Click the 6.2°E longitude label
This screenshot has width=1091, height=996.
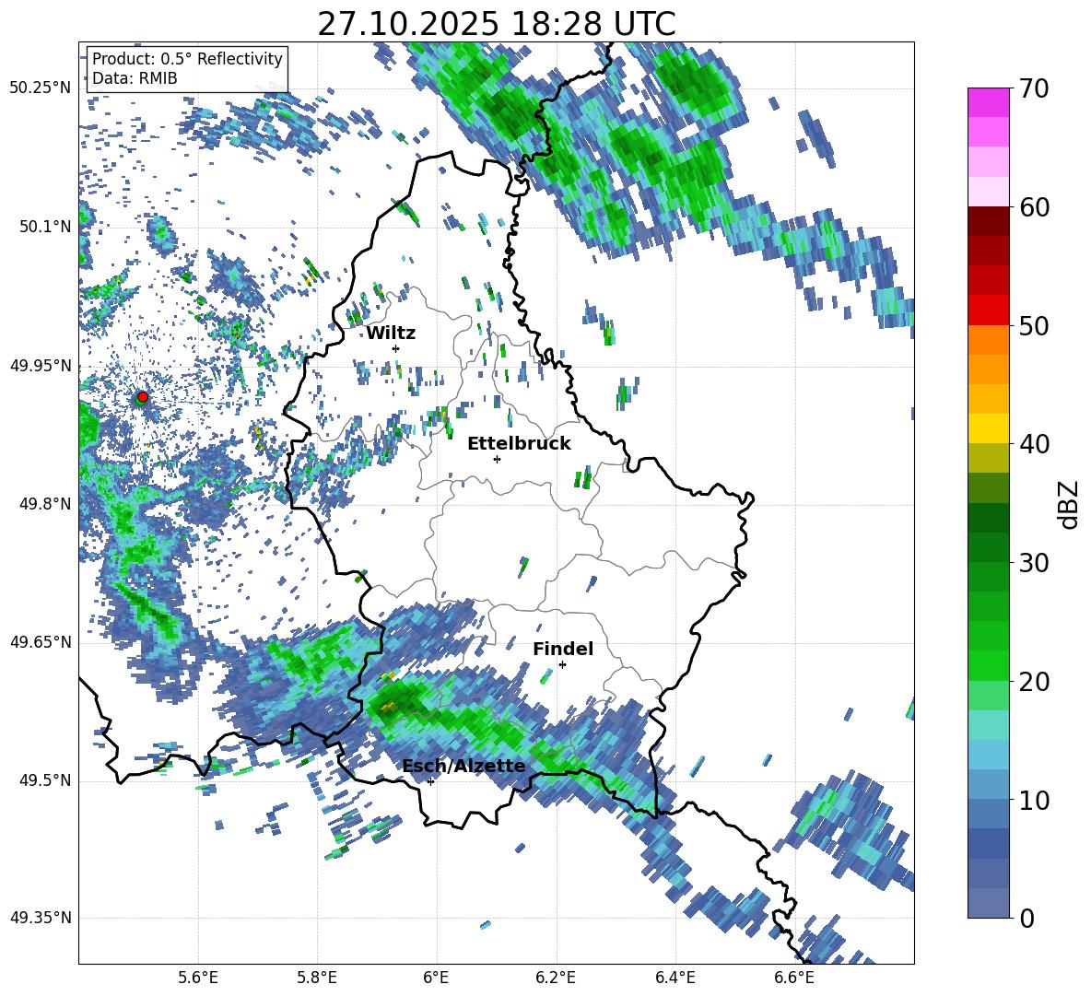[556, 978]
